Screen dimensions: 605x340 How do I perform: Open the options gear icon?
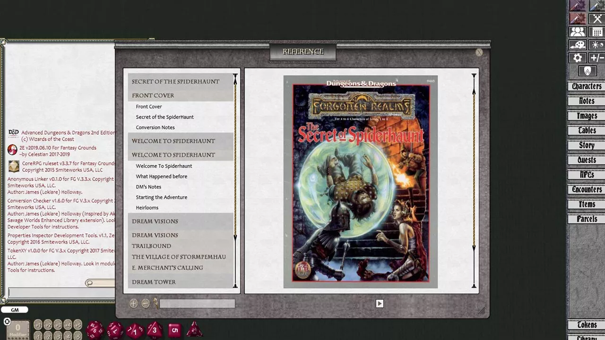click(578, 58)
